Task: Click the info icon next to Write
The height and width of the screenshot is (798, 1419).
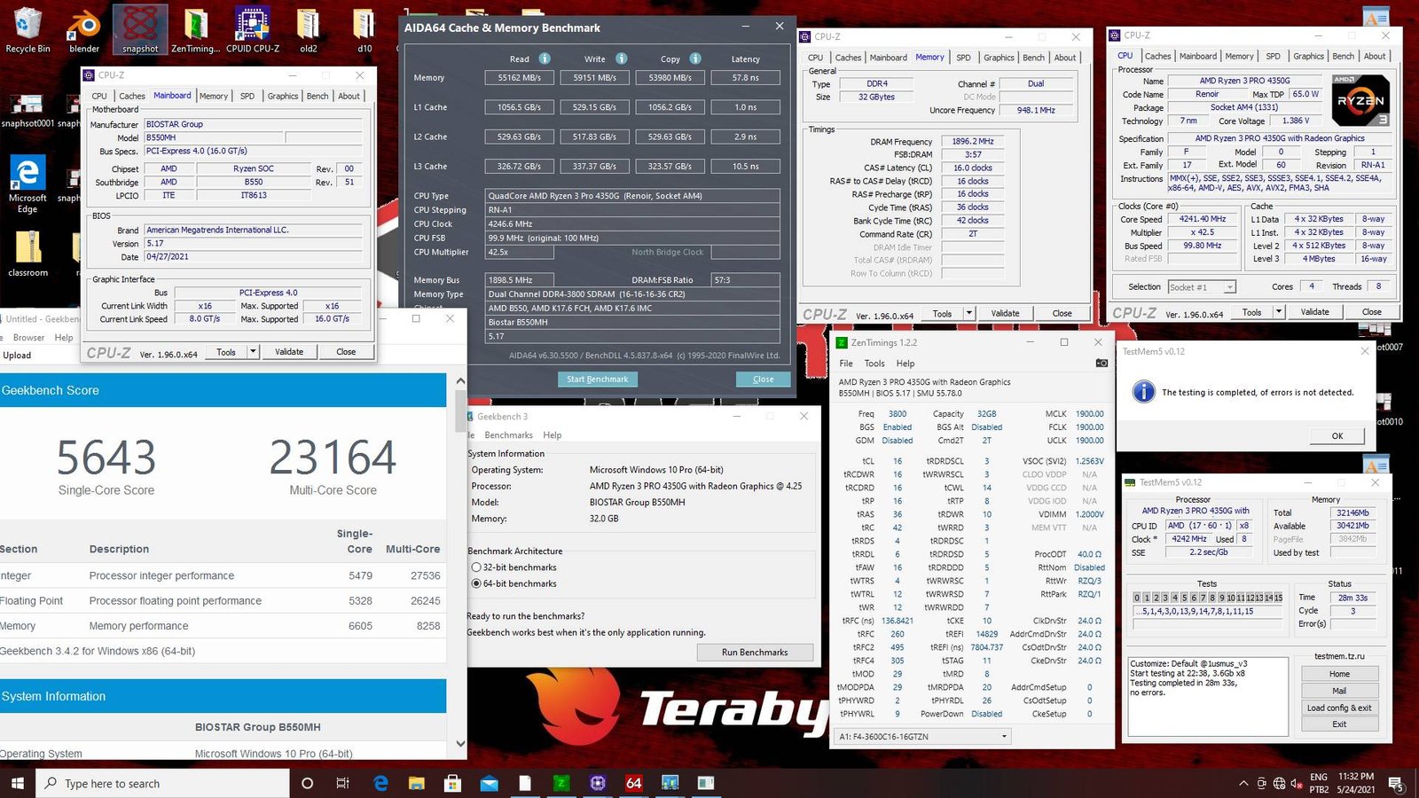Action: pos(621,59)
